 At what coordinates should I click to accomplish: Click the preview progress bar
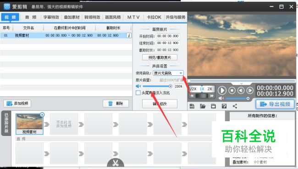241,81
